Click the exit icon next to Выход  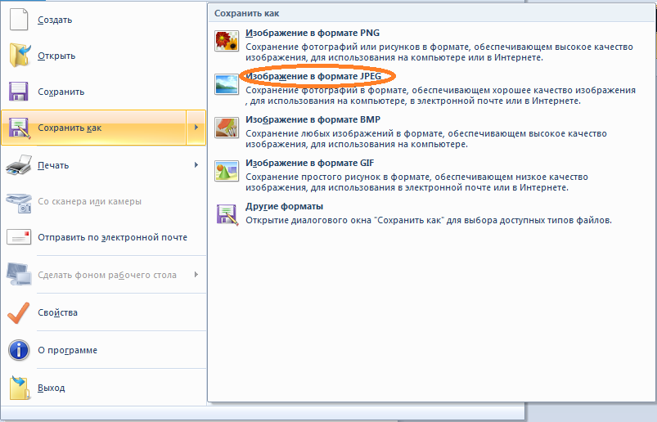[x=20, y=388]
